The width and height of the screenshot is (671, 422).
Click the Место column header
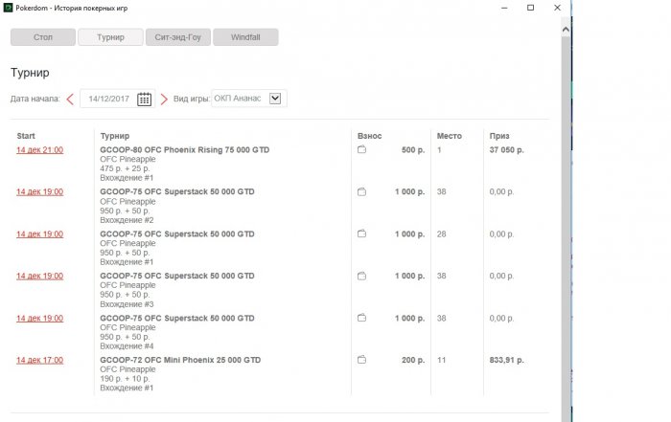click(x=450, y=136)
